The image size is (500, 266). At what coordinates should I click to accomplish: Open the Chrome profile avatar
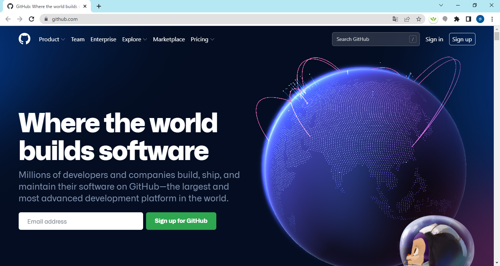(x=480, y=19)
